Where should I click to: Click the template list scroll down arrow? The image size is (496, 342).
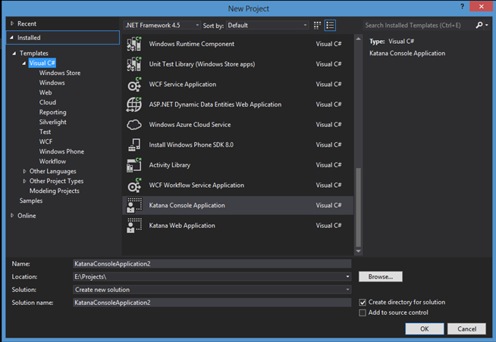[358, 251]
